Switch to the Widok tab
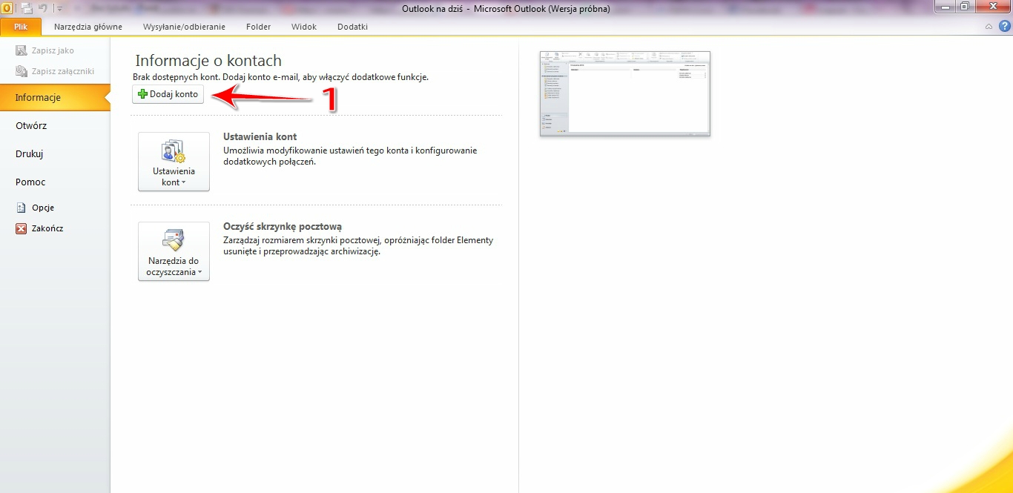 pos(304,27)
